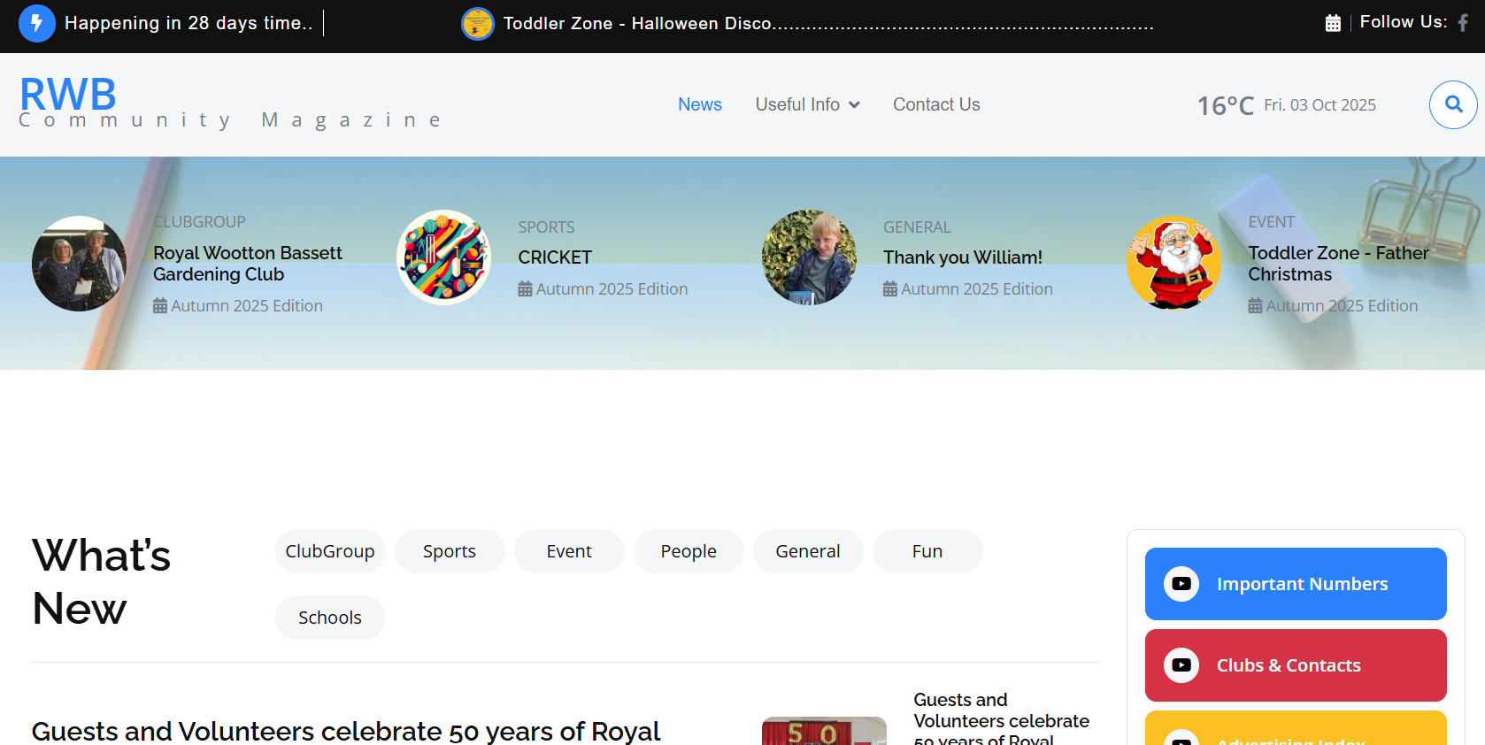Click the magnifying glass search icon
Screen dimensions: 1485x745
click(x=1453, y=104)
